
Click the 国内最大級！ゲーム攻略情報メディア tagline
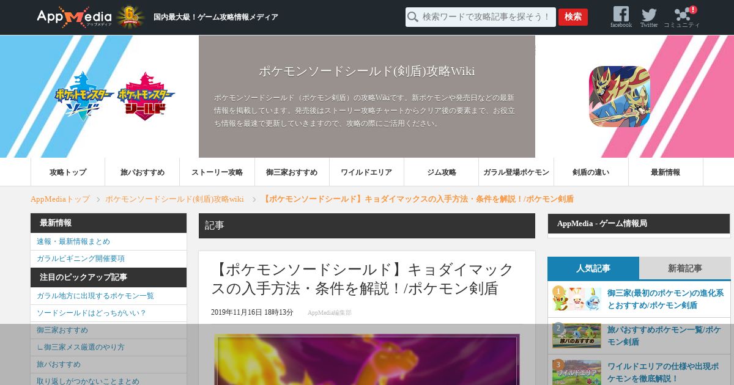pos(216,17)
